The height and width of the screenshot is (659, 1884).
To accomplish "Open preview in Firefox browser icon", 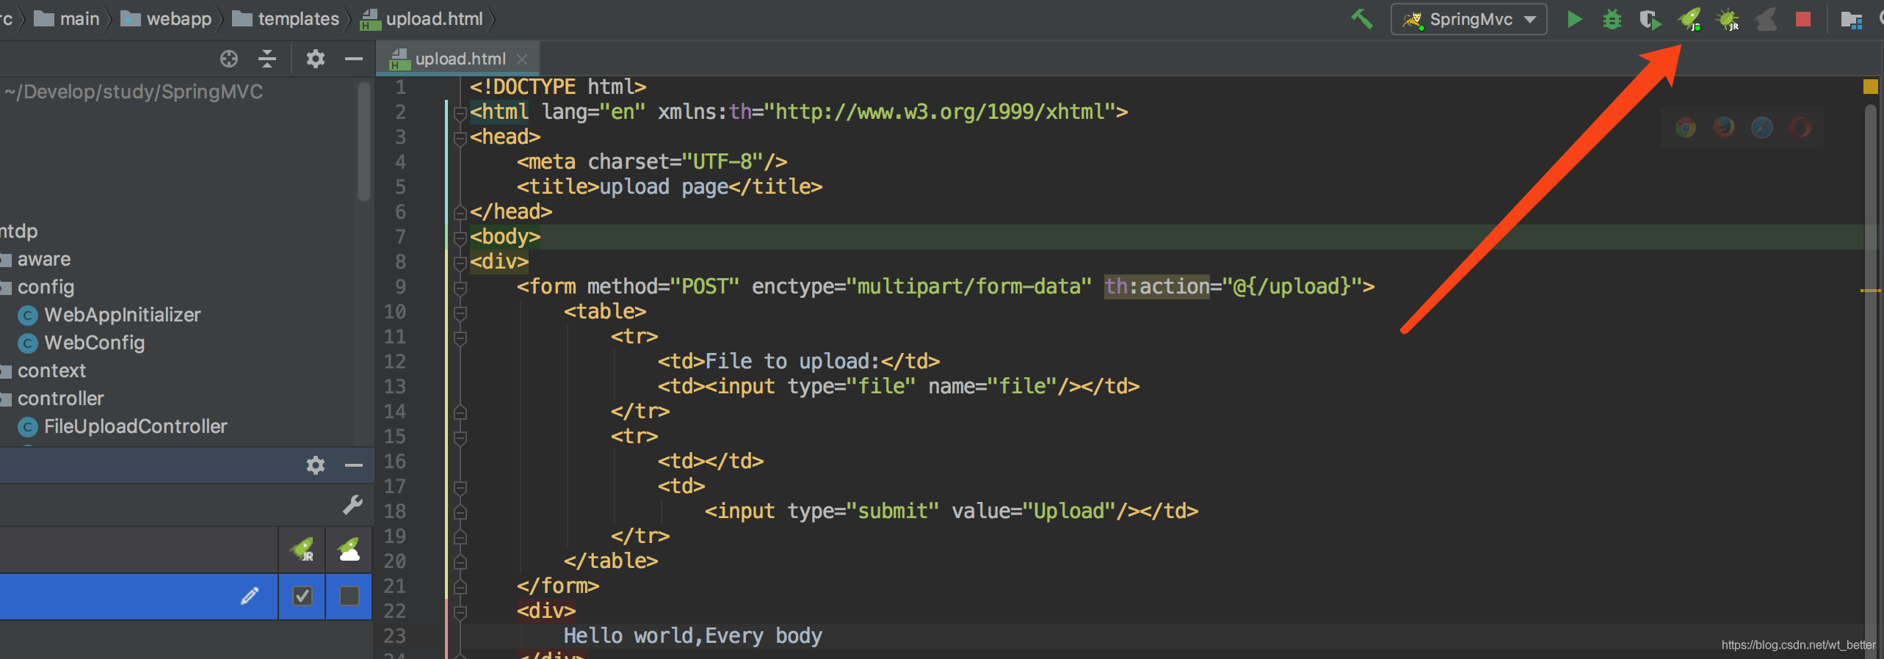I will (x=1724, y=128).
